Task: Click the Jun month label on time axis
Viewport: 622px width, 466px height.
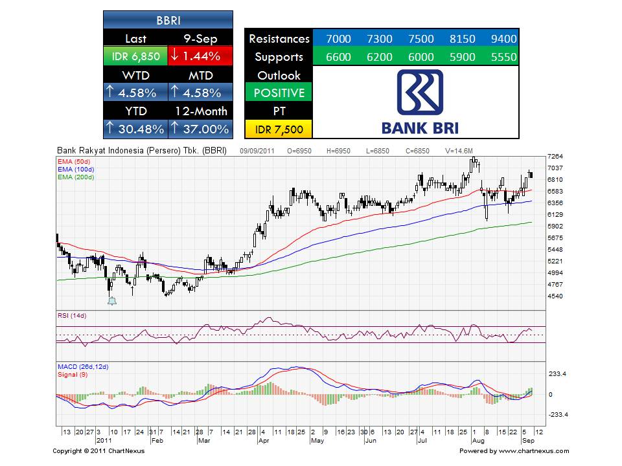Action: click(x=371, y=441)
